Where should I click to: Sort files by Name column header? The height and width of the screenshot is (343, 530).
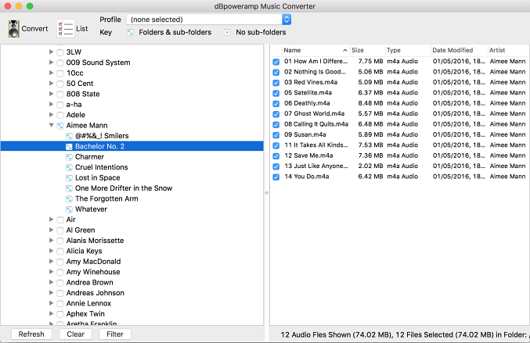[x=313, y=50]
